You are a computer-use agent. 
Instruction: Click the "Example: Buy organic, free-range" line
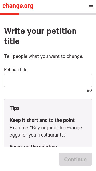46,128
